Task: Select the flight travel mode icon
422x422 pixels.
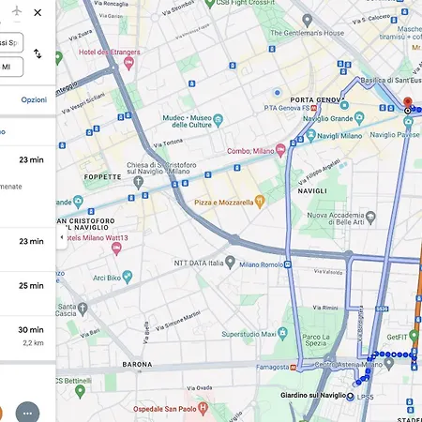Action: pyautogui.click(x=17, y=11)
